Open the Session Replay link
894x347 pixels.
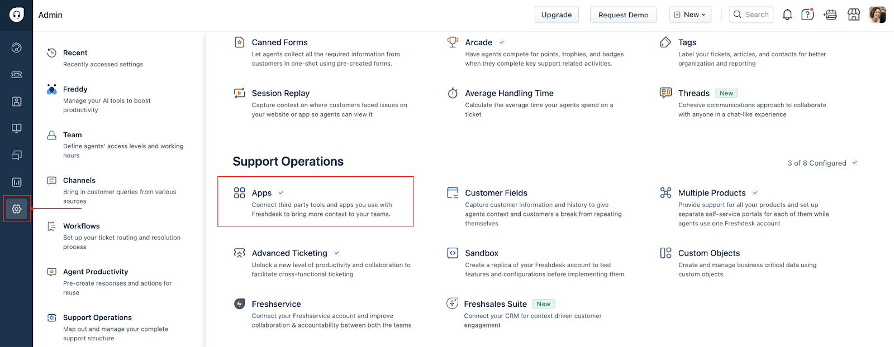click(x=280, y=93)
